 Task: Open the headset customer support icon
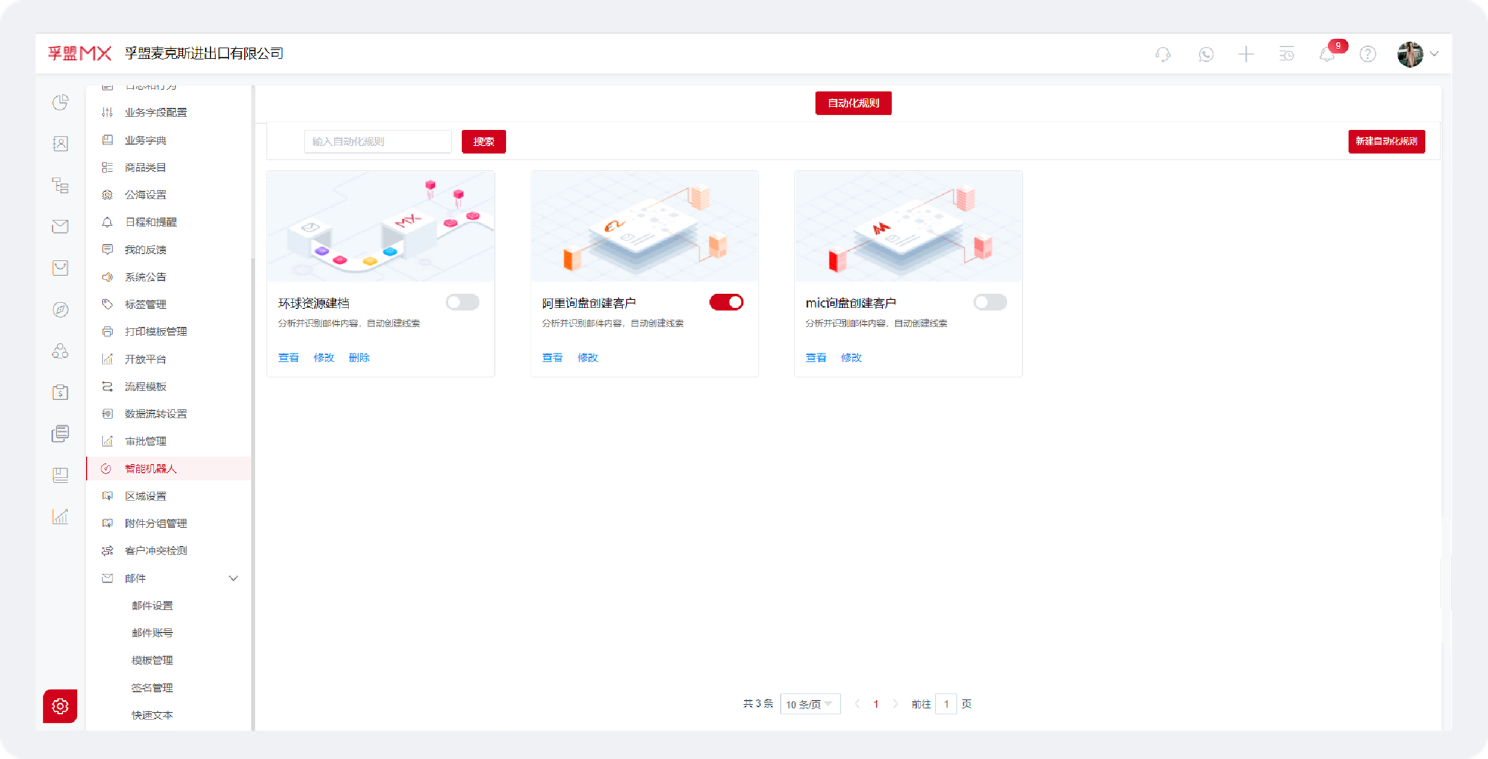pos(1163,54)
